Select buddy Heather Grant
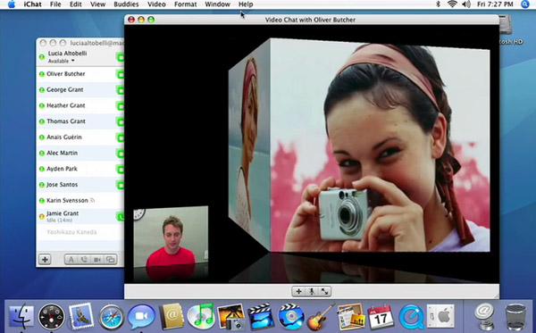536x333 pixels. tap(80, 105)
